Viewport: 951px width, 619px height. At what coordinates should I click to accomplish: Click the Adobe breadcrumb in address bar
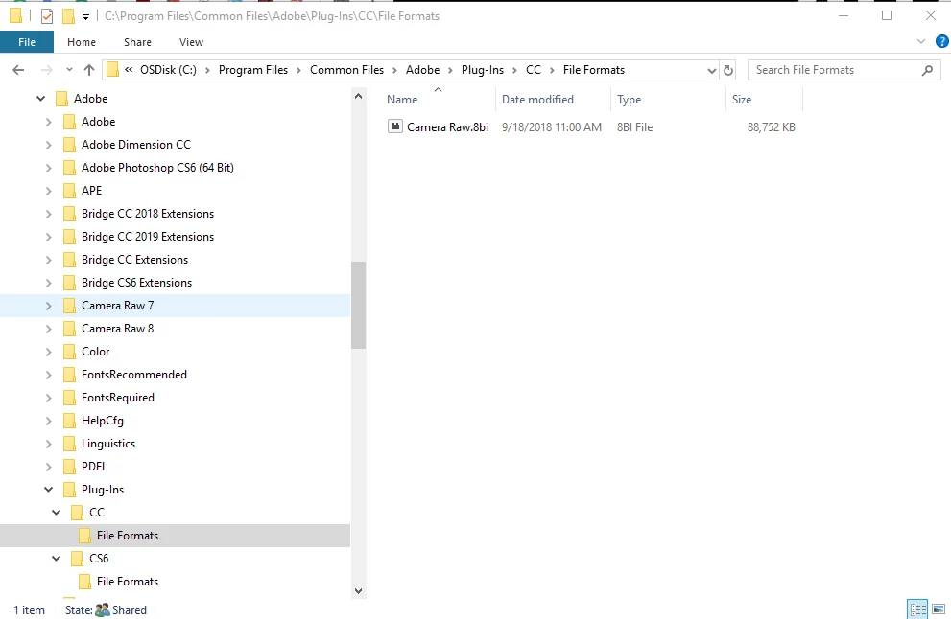(x=422, y=70)
